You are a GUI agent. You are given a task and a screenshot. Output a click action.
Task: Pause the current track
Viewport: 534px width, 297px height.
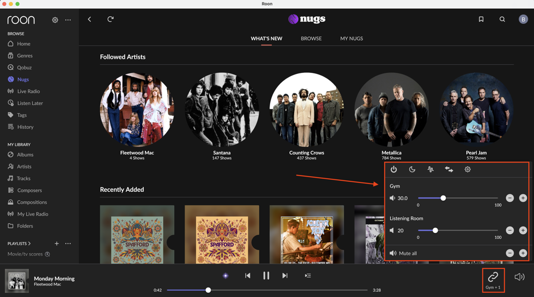pyautogui.click(x=266, y=276)
